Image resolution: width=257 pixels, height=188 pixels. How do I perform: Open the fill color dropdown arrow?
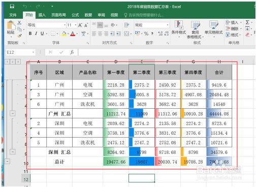[68, 34]
